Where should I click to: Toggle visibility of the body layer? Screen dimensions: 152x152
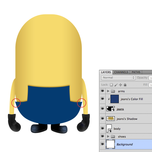[x=103, y=129]
